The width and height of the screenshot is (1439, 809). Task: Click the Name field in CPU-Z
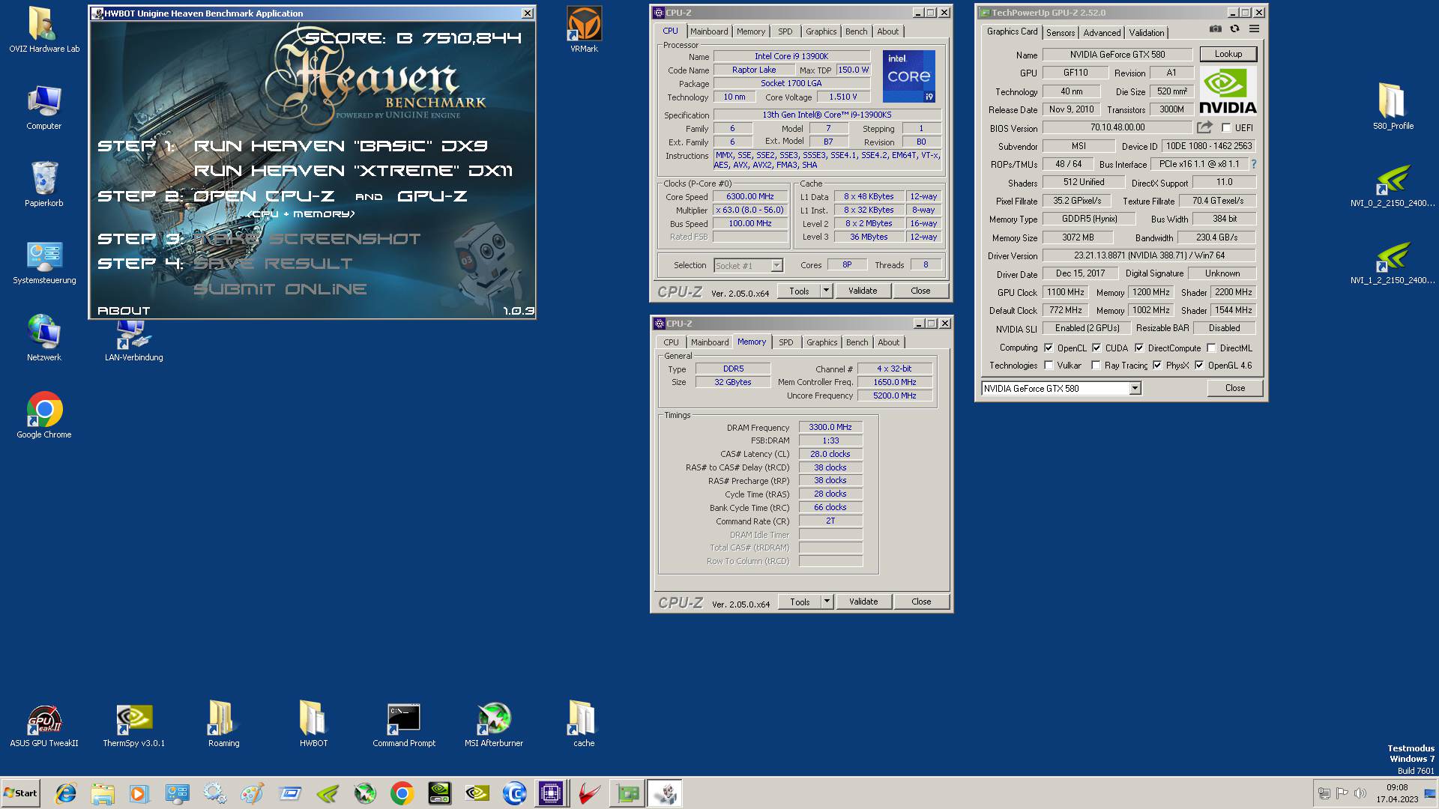791,56
